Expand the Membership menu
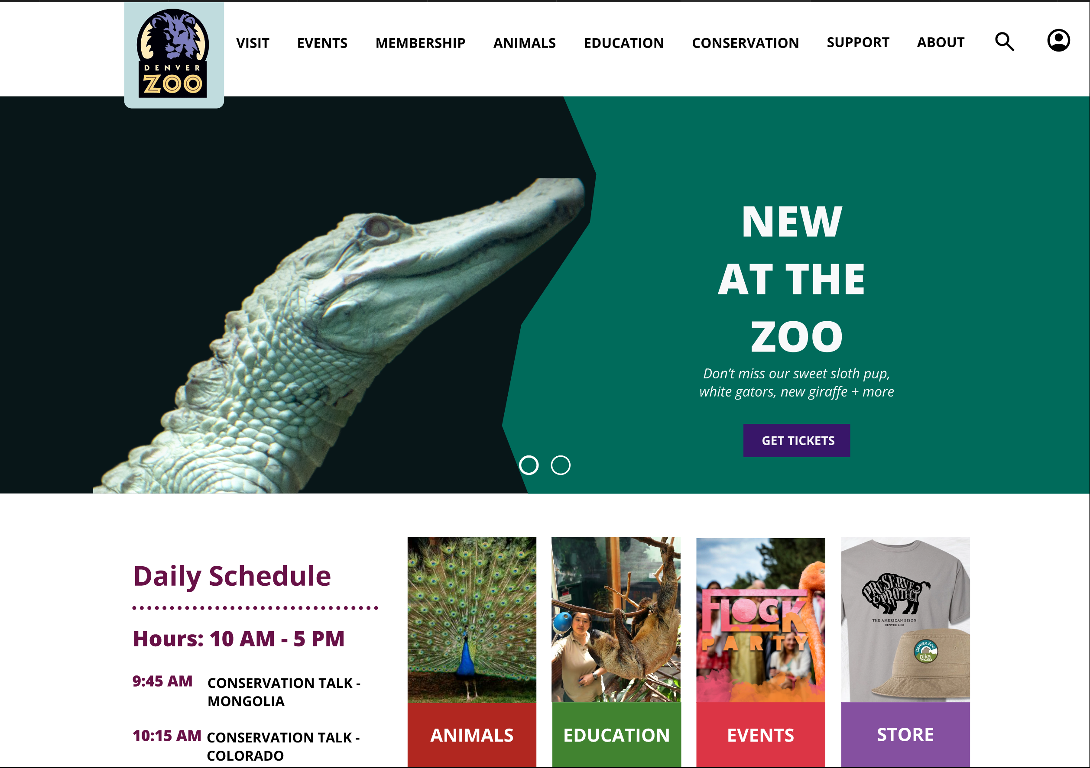Viewport: 1090px width, 768px height. click(x=420, y=43)
